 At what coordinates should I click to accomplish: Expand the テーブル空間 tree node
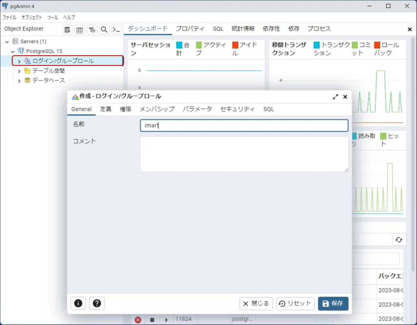click(x=19, y=71)
